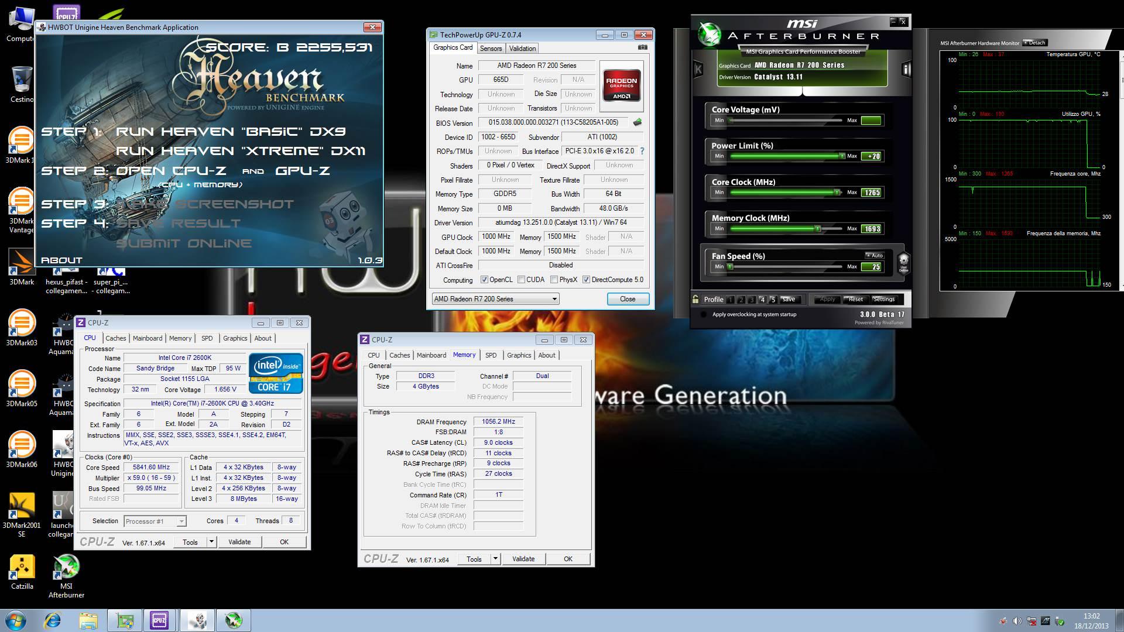Open the Afterburner info 'i' side button
Image resolution: width=1124 pixels, height=632 pixels.
point(906,69)
